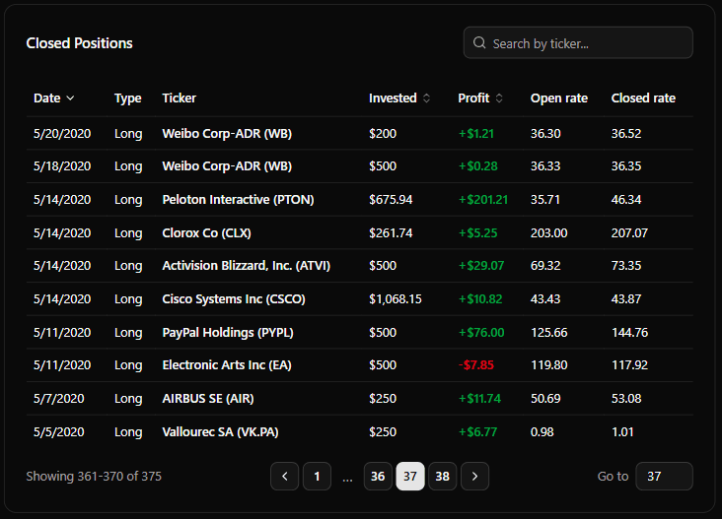This screenshot has height=519, width=722.
Task: Select AIRBUS SE (AIR) ticker
Action: point(208,399)
